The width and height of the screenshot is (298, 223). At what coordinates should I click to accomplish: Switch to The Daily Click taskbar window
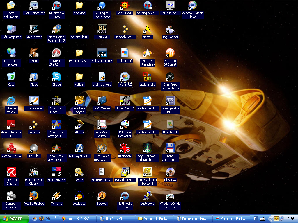pos(116,219)
